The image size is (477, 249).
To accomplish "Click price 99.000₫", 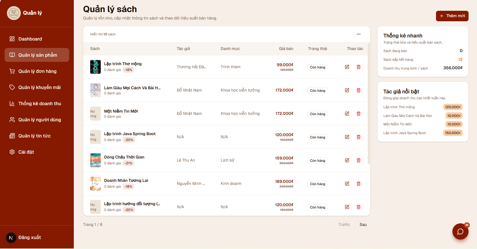I will coord(285,65).
